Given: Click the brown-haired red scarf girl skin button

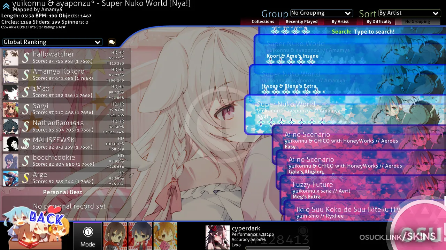Looking at the screenshot, I should 115,236.
